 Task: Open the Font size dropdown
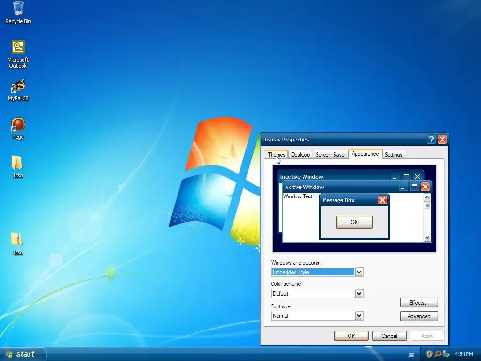pos(359,315)
